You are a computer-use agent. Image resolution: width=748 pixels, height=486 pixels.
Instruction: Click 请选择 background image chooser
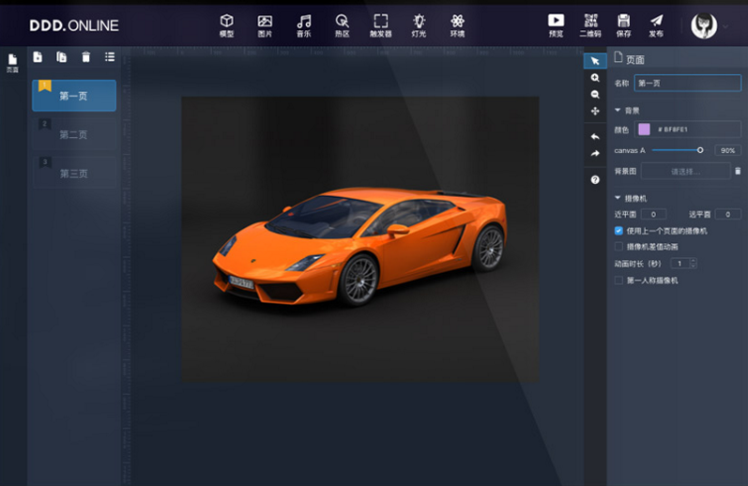685,172
